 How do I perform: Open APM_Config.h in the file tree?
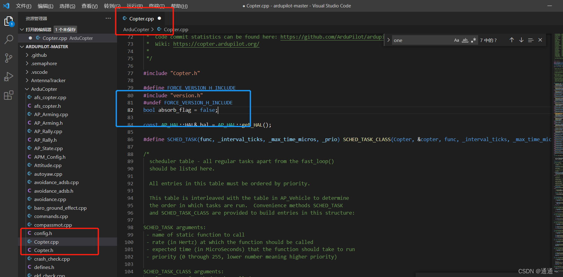tap(68, 157)
